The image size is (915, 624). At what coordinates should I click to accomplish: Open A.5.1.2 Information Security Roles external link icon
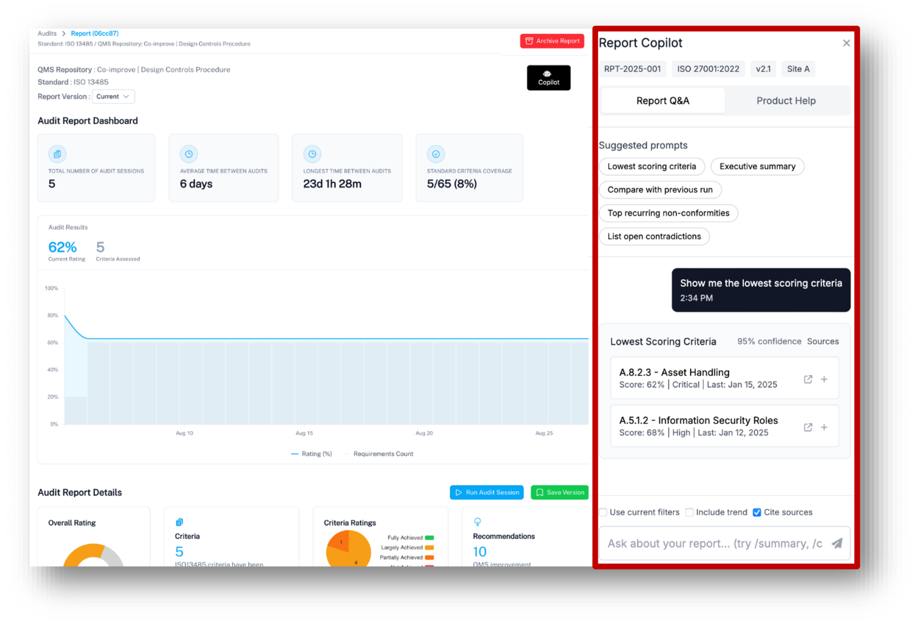coord(808,427)
